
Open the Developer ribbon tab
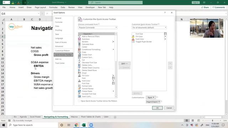coord(90,7)
